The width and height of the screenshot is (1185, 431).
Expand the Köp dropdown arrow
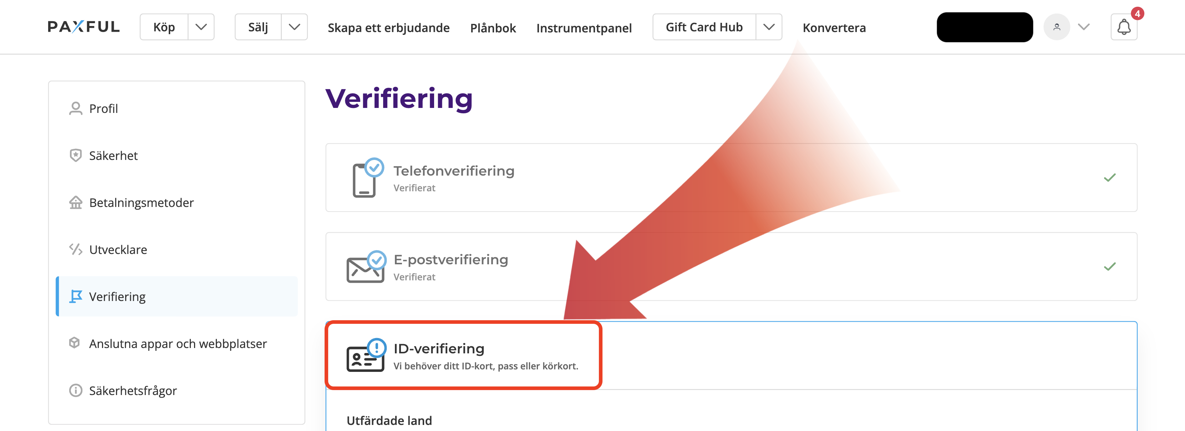(201, 27)
